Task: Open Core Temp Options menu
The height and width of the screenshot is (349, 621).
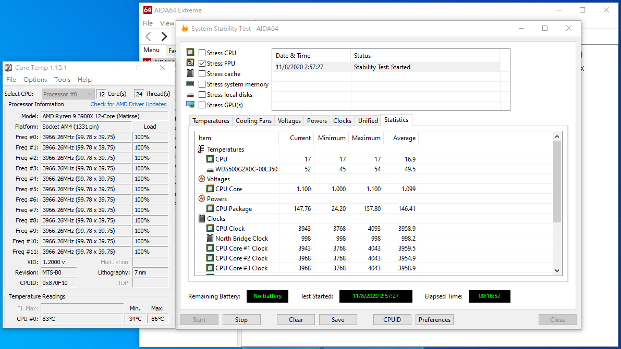Action: [x=35, y=80]
